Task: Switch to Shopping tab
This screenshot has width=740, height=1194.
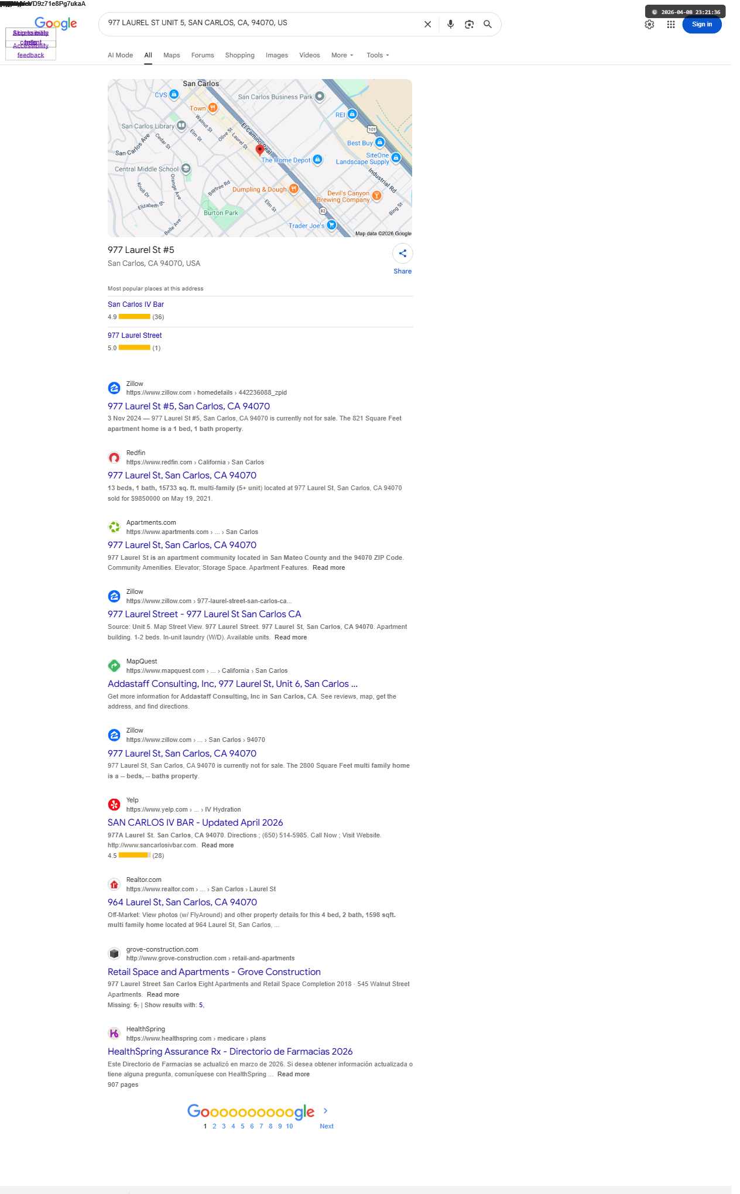Action: 240,55
